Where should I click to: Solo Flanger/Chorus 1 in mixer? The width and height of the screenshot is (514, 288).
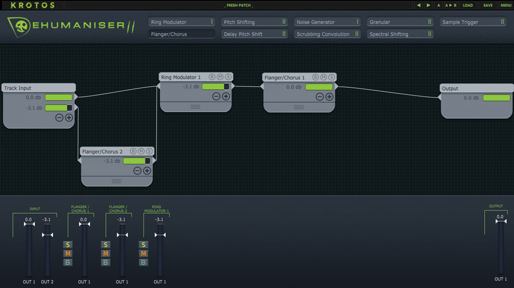click(x=67, y=245)
